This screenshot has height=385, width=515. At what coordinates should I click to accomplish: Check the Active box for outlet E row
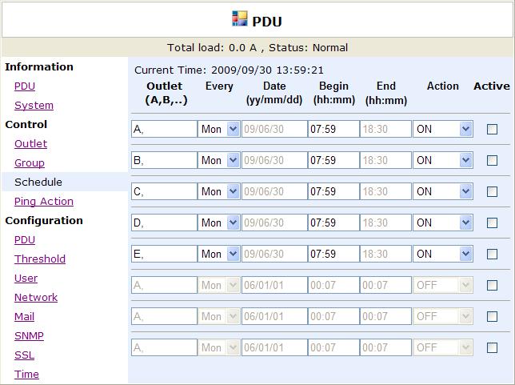click(x=492, y=255)
